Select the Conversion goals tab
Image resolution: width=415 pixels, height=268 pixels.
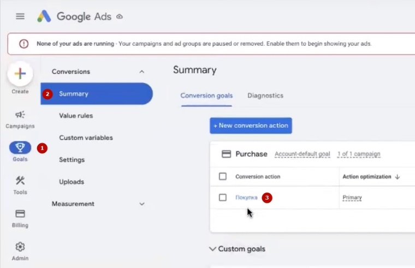tap(206, 96)
